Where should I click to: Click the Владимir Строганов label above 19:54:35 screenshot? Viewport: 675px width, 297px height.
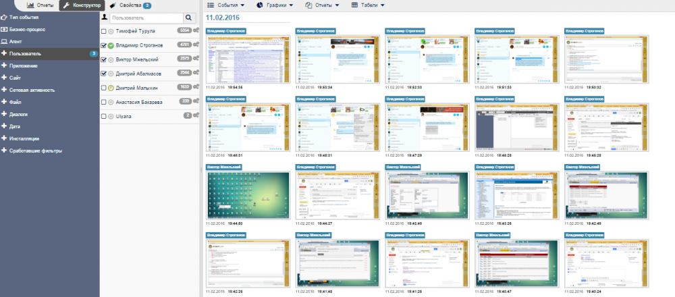[x=226, y=31]
